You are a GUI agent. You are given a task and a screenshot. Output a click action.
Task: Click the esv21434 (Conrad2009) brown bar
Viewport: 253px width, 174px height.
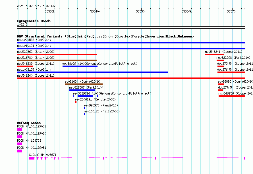coord(84,84)
